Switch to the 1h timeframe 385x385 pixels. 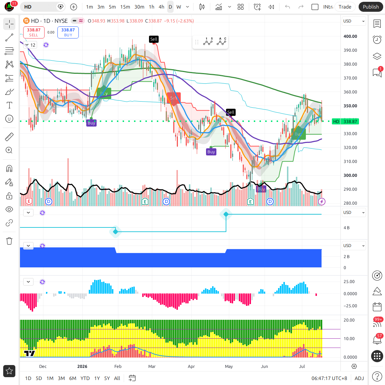point(152,7)
